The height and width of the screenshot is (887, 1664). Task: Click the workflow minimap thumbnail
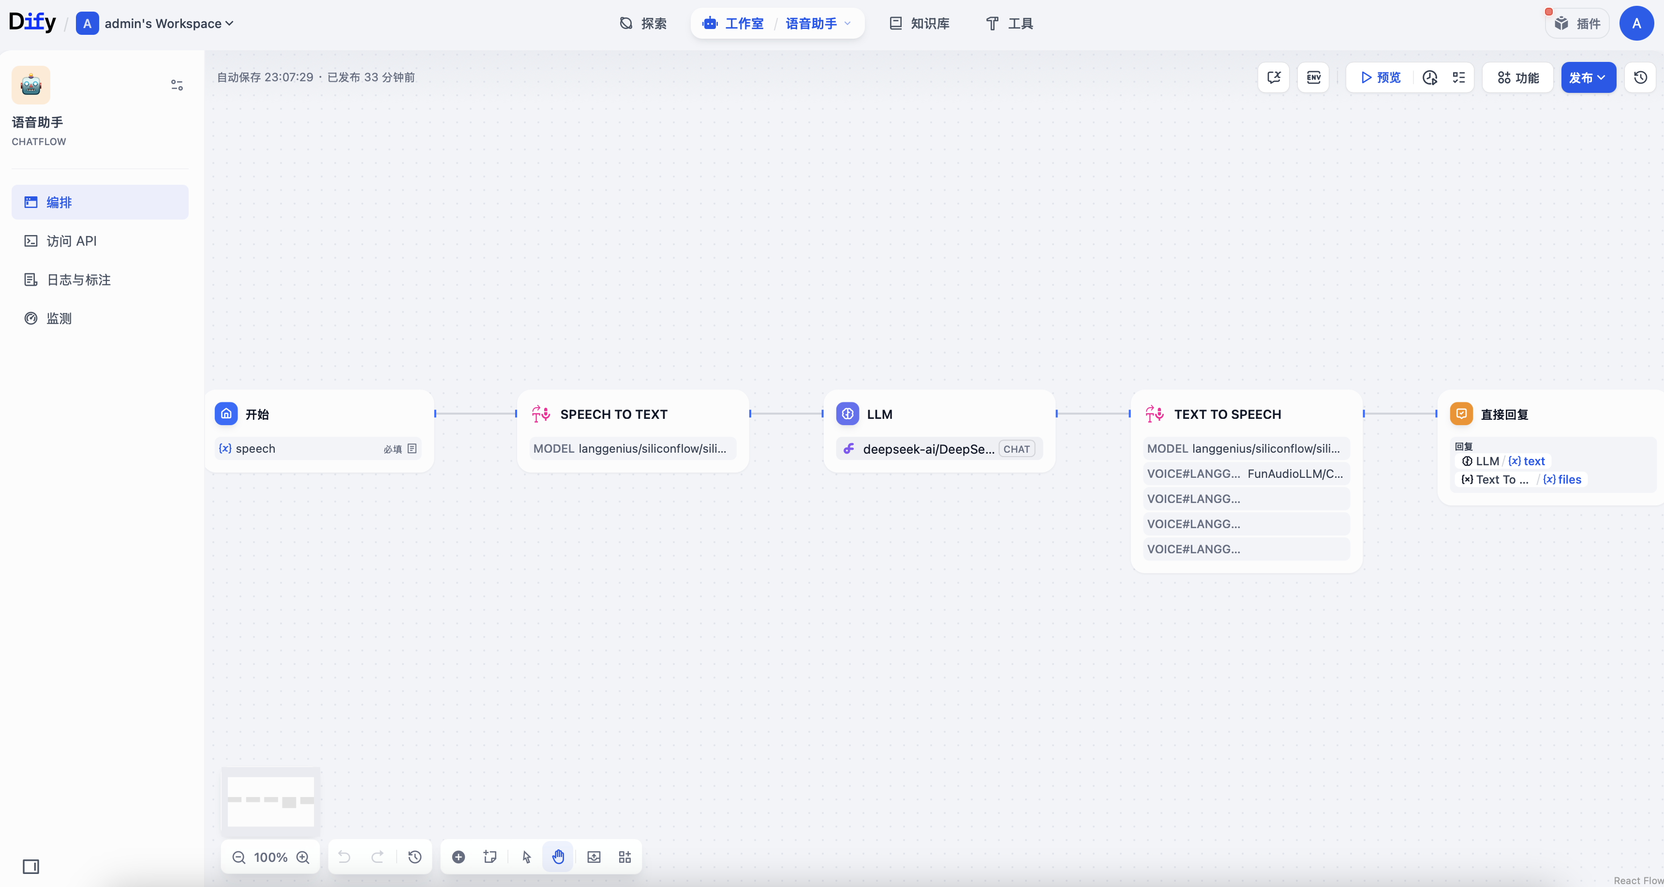271,801
